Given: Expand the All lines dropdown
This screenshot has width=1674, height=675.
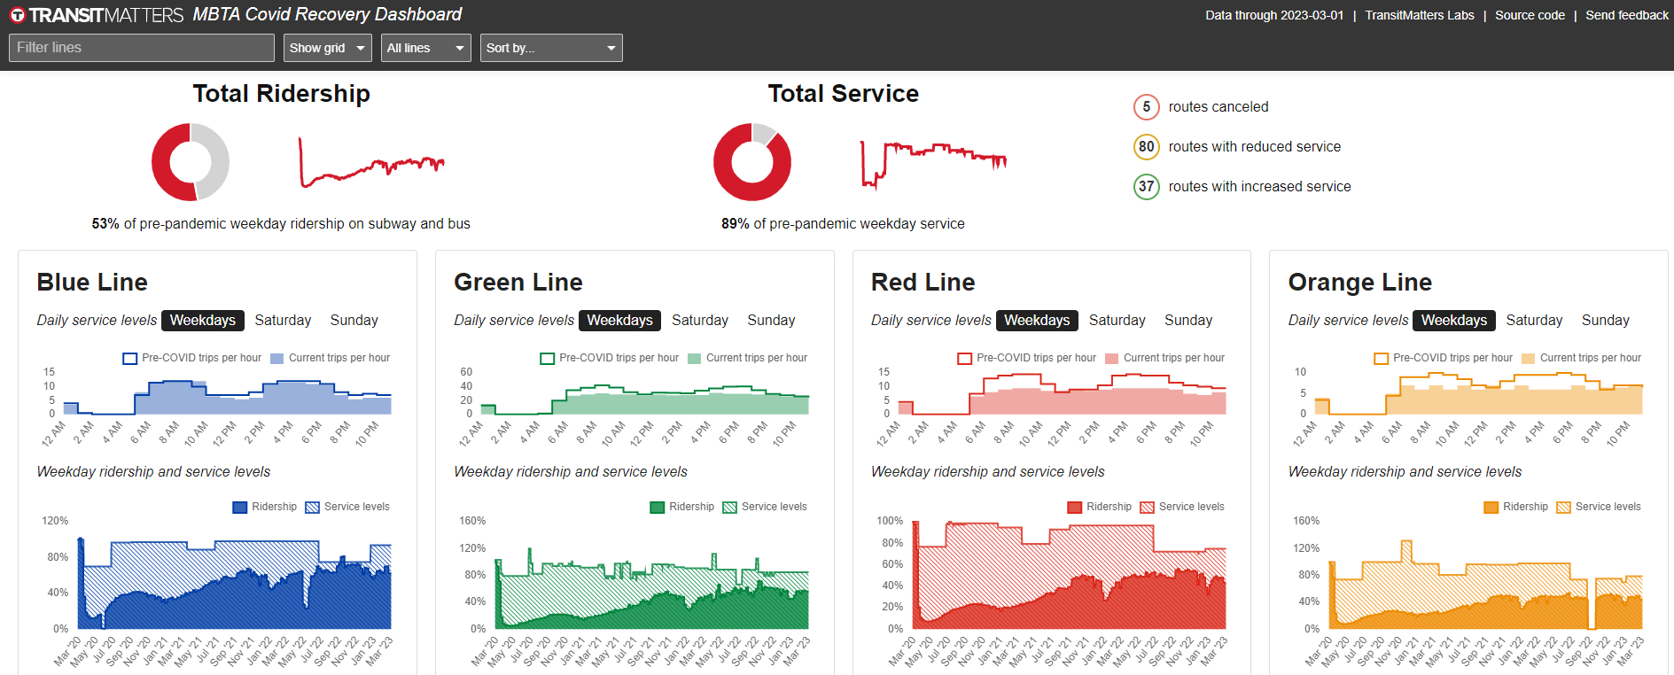Looking at the screenshot, I should [x=425, y=48].
